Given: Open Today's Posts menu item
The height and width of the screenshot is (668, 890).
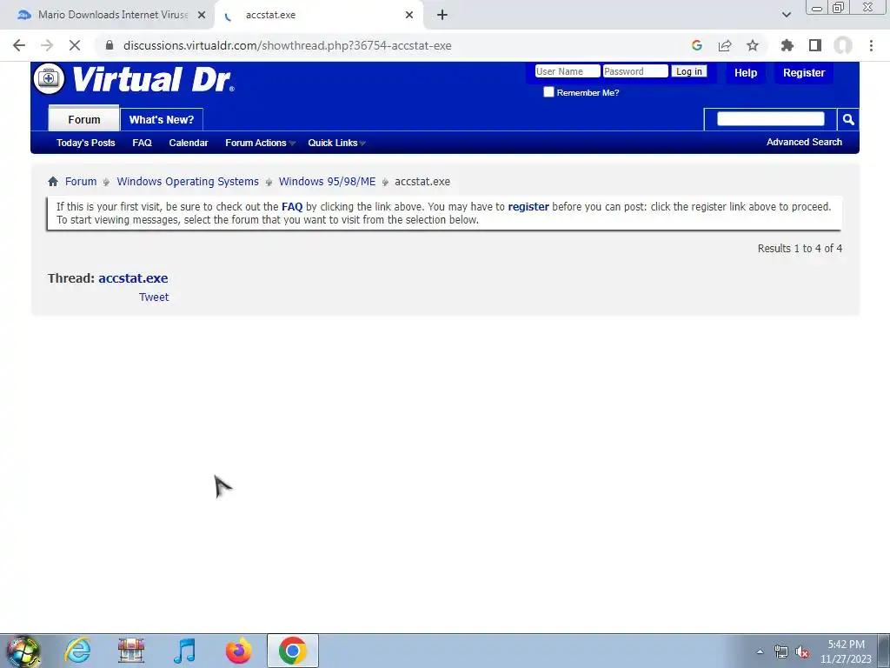Looking at the screenshot, I should 86,143.
